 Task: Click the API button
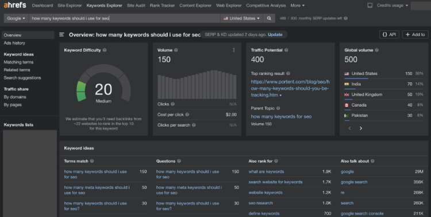coord(389,34)
